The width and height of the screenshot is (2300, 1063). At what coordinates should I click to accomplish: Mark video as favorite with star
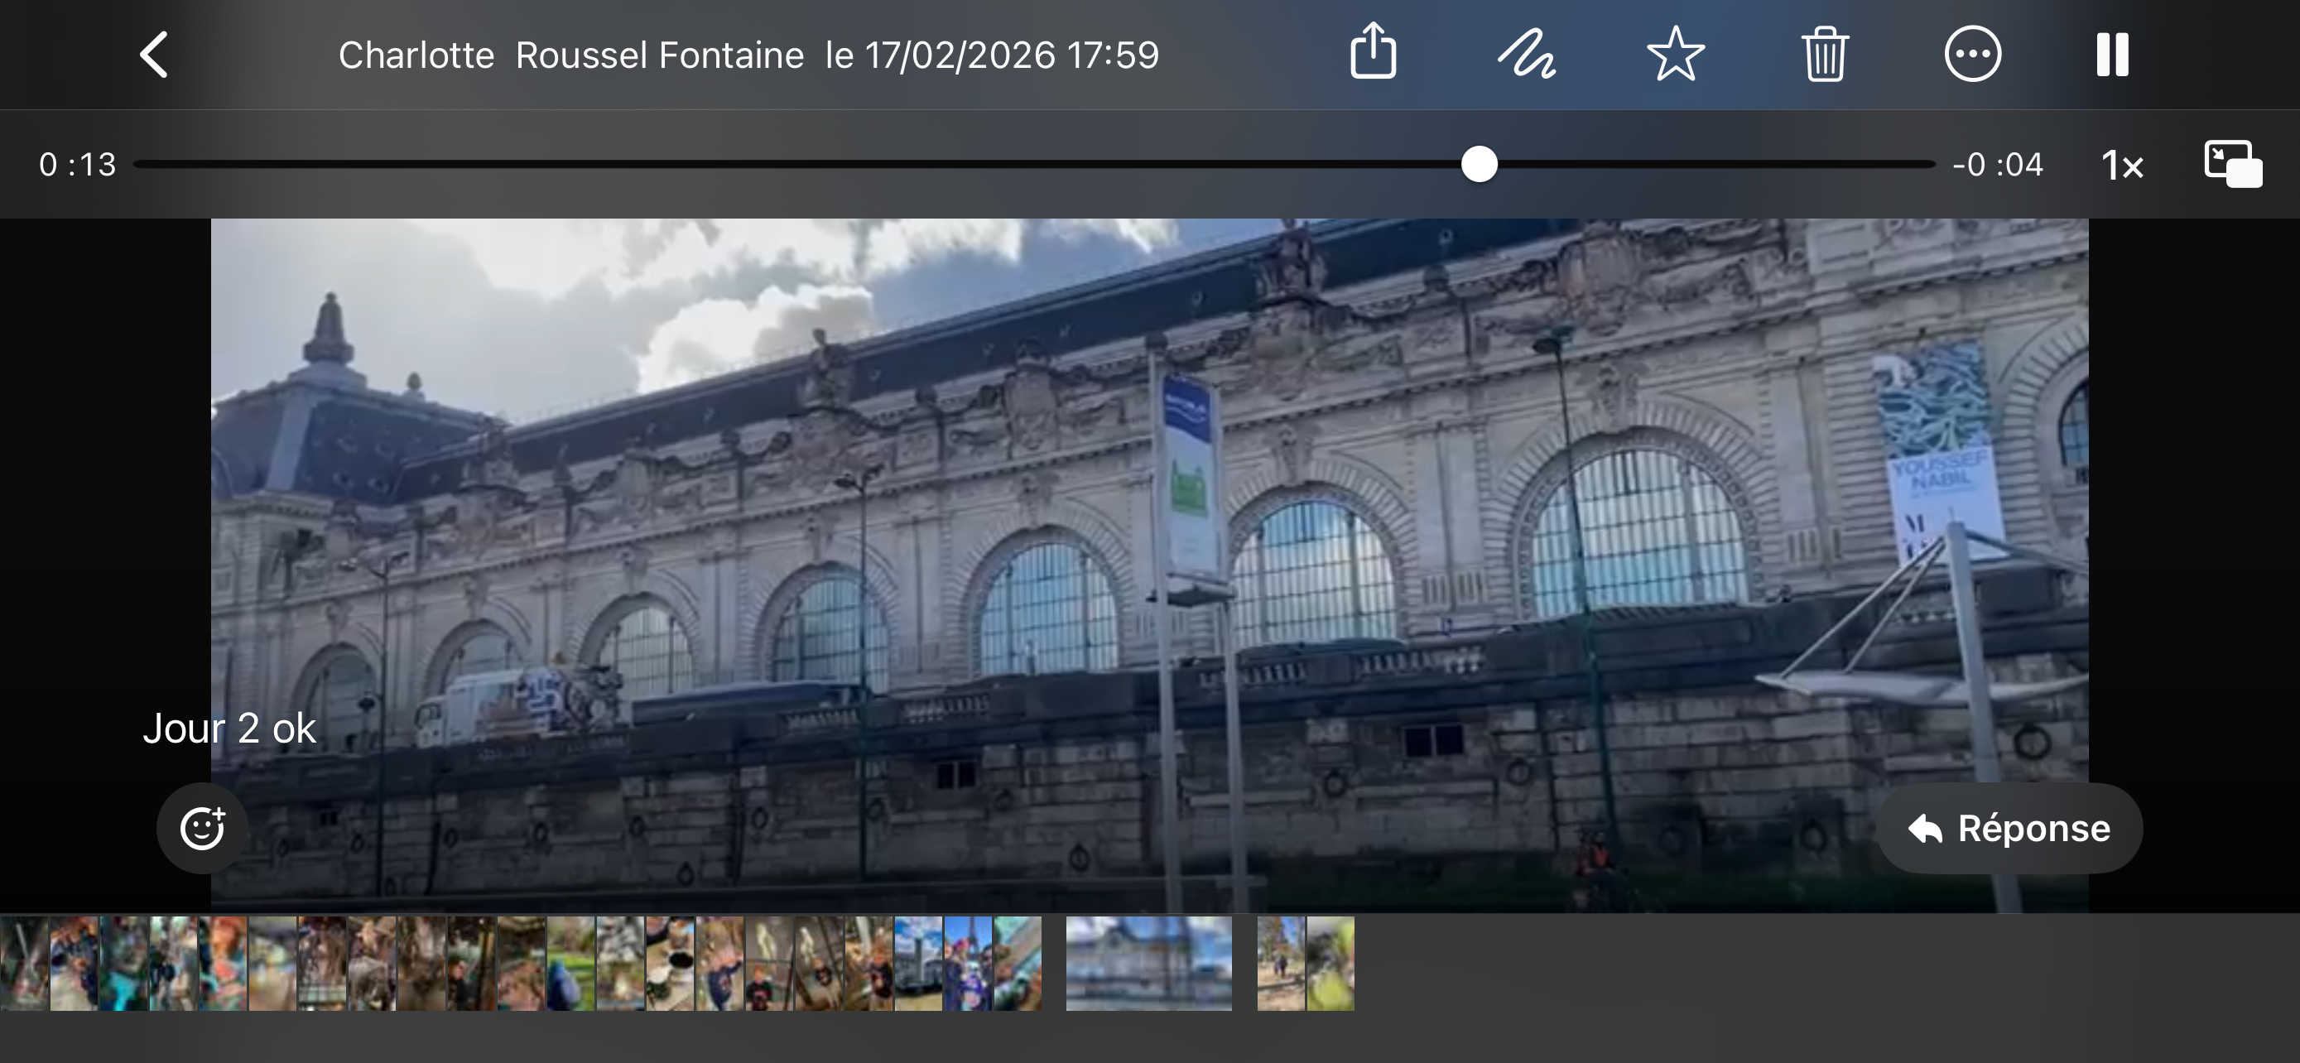pos(1675,55)
